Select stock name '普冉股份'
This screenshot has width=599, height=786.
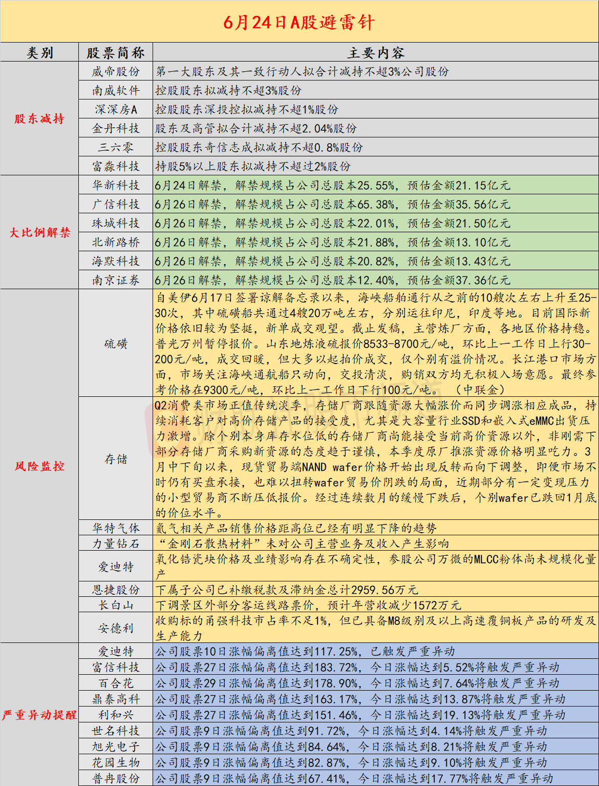tap(116, 778)
